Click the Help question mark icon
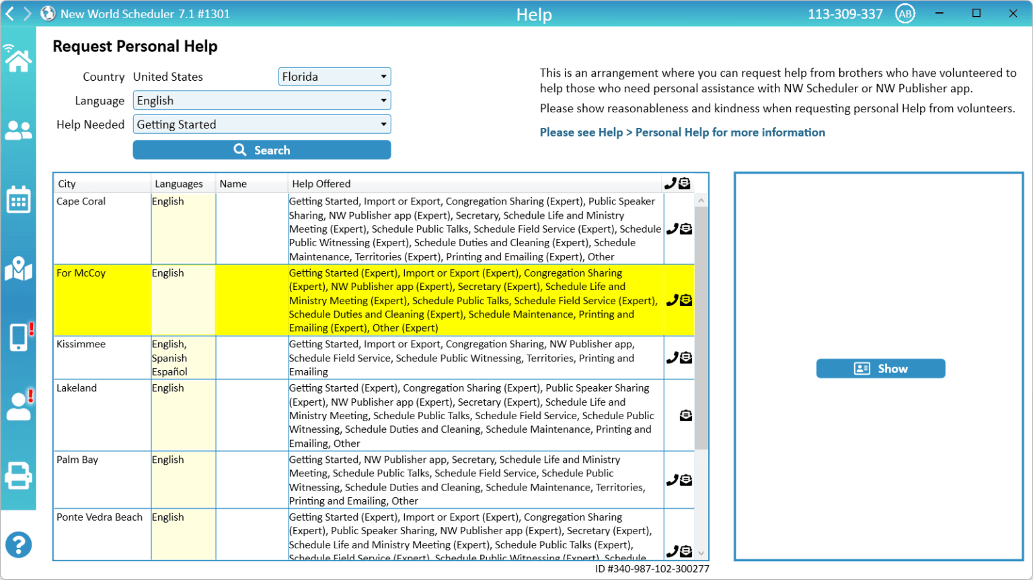 click(x=18, y=545)
